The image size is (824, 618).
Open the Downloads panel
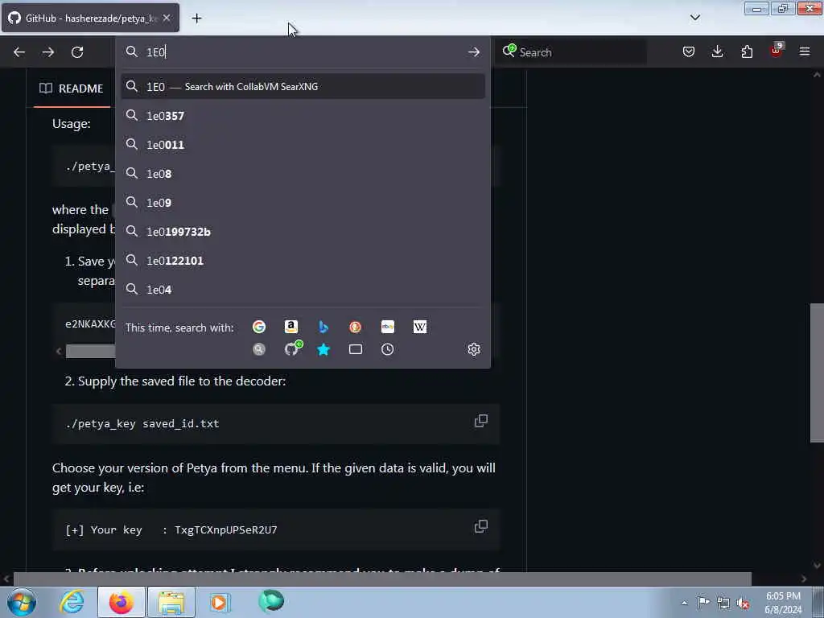click(x=717, y=51)
